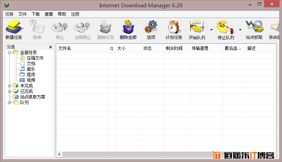
Task: Minimize the Internet Download Manager window
Action: pyautogui.click(x=250, y=5)
